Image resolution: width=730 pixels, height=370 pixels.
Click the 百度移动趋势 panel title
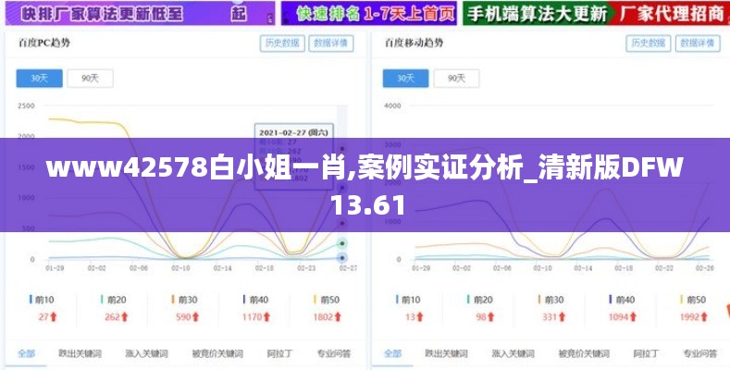[414, 43]
